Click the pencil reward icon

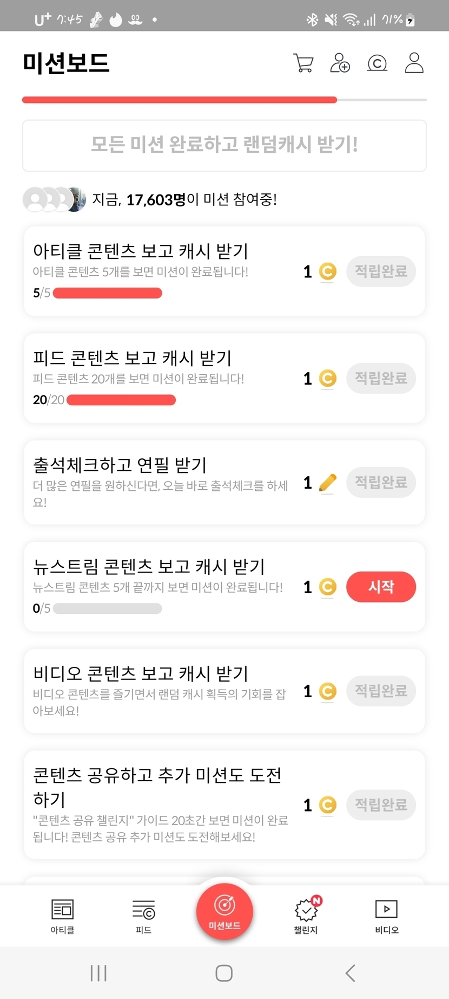click(x=328, y=482)
